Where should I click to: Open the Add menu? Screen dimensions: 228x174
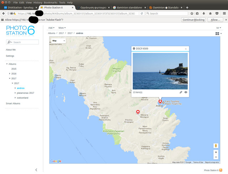tap(51, 28)
